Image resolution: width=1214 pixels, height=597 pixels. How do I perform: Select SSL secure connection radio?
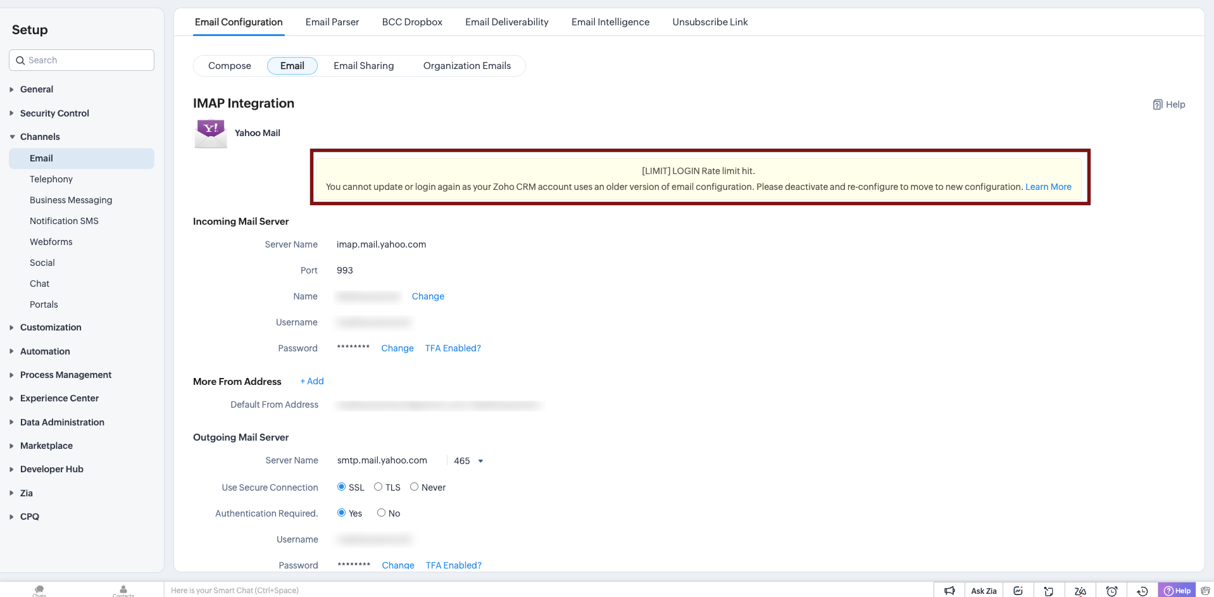(x=341, y=487)
